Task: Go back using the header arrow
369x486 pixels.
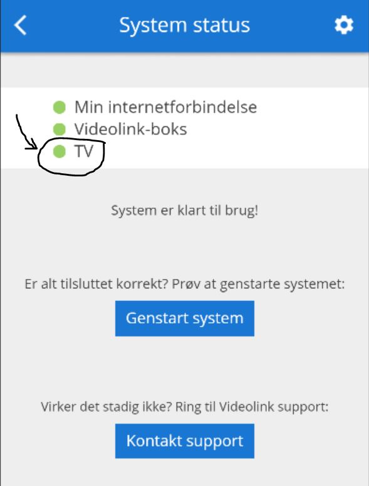Action: tap(20, 25)
